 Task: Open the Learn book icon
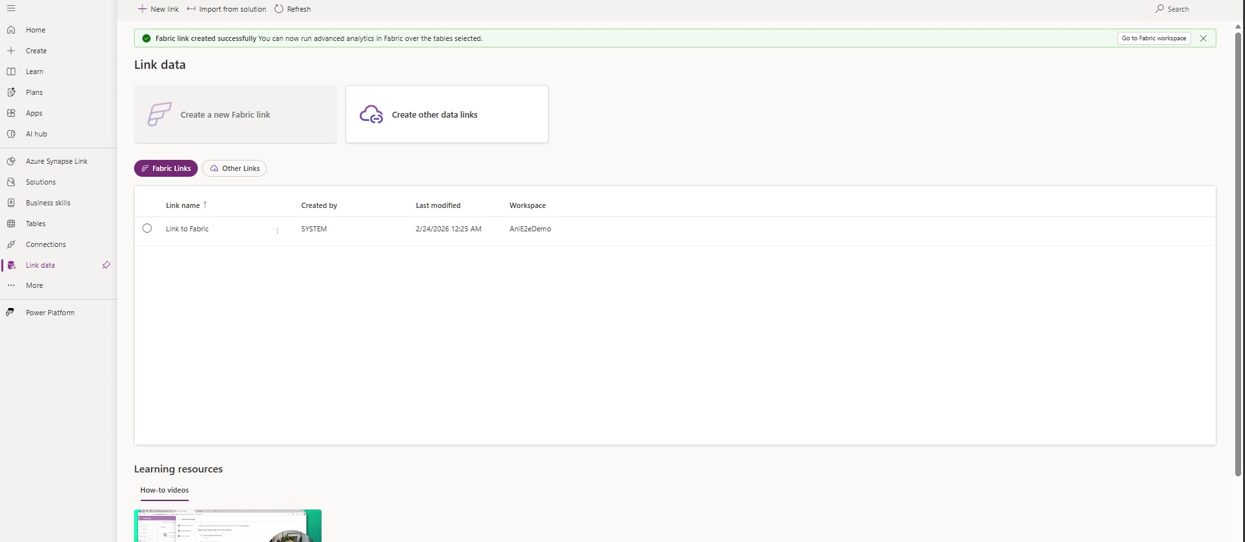(11, 71)
